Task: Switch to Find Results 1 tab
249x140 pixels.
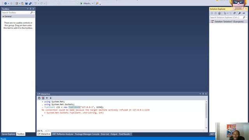Action: click(x=125, y=134)
